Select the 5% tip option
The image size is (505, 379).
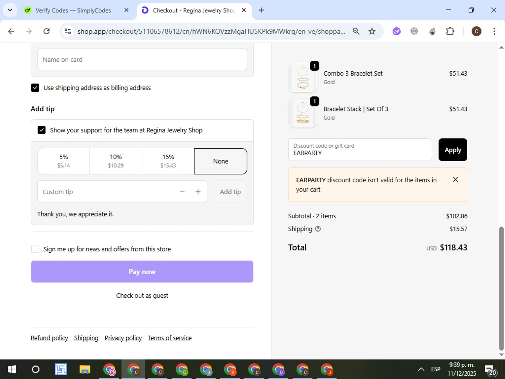(x=64, y=161)
